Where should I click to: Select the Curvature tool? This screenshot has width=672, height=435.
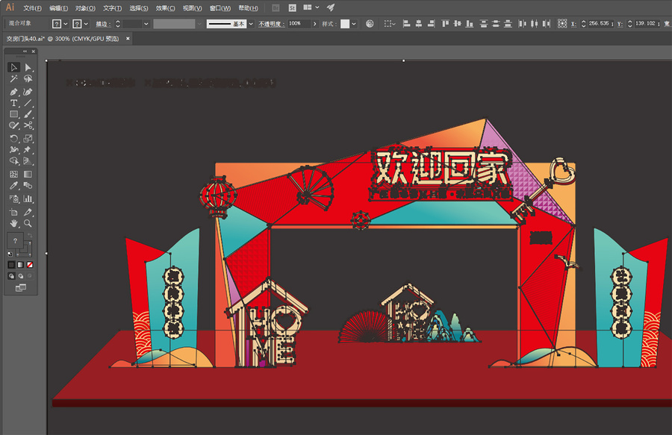click(28, 92)
